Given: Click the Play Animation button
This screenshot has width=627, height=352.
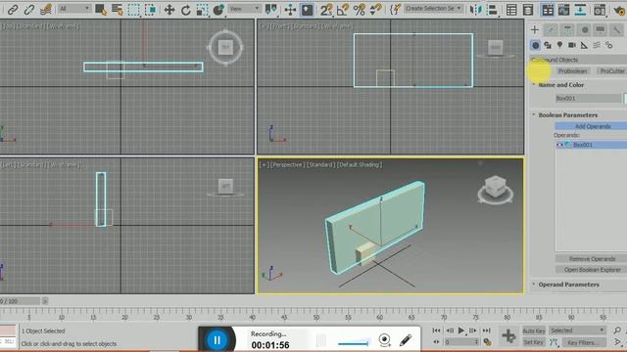Looking at the screenshot, I should [x=461, y=330].
